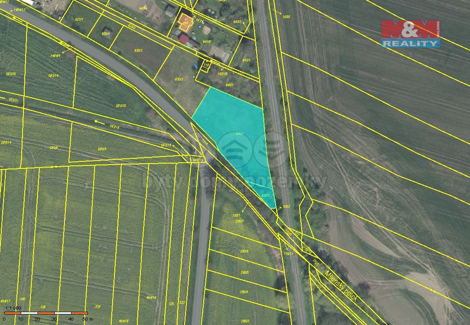Click parcel label 583/15
This screenshot has height=325, width=470.
pyautogui.click(x=121, y=106)
